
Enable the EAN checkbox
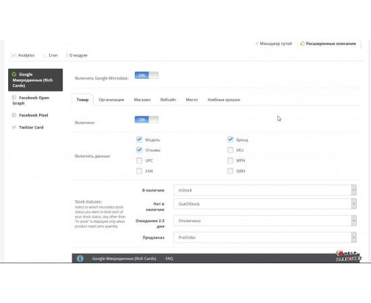pos(139,171)
